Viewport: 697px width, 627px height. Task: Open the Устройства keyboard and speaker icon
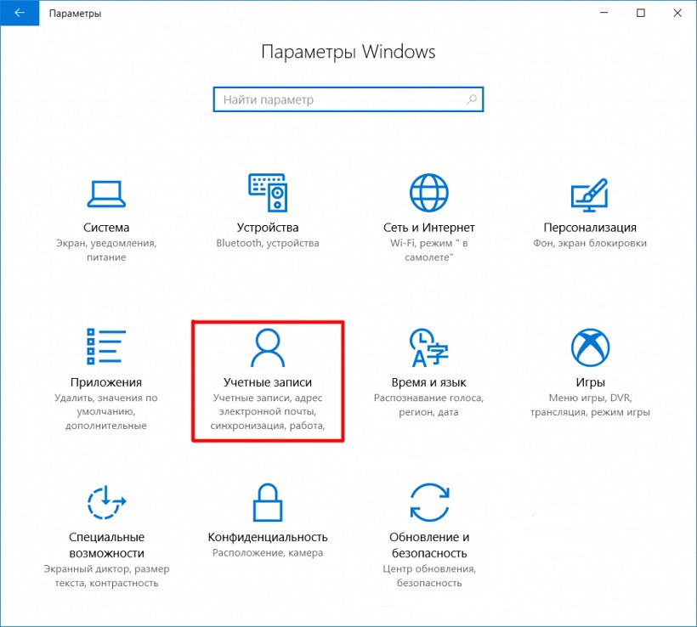[268, 192]
